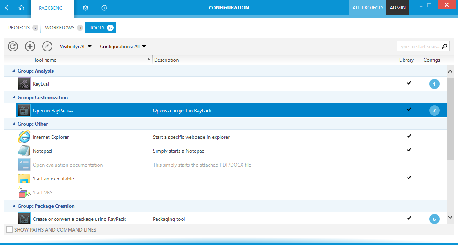
Task: Click the info icon in the title bar
Action: (104, 7)
